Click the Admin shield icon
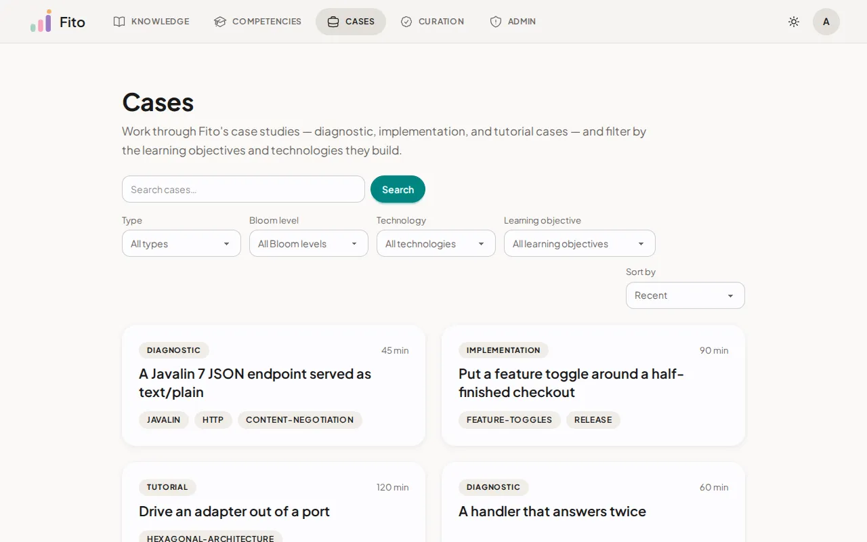Viewport: 867px width, 542px height. click(x=496, y=22)
